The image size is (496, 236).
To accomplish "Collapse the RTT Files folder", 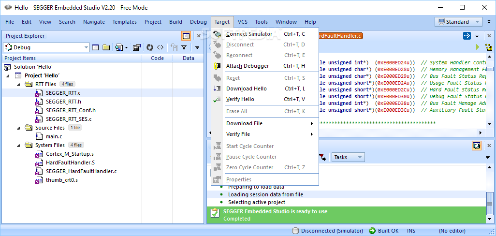I will pyautogui.click(x=18, y=84).
